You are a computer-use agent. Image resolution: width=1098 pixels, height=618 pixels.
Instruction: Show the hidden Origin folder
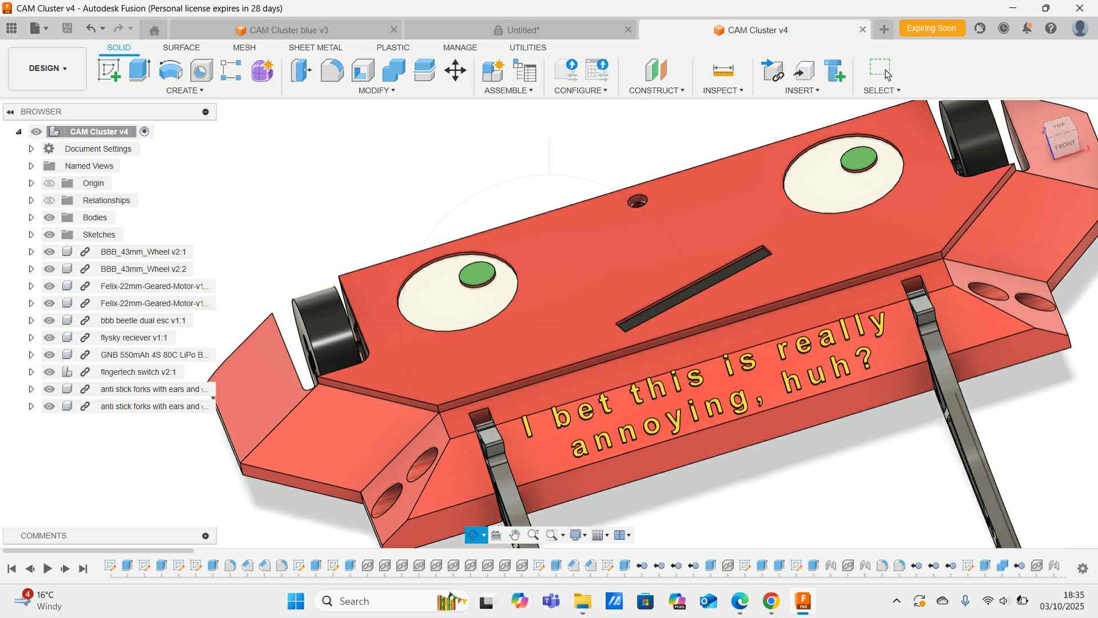coord(49,183)
